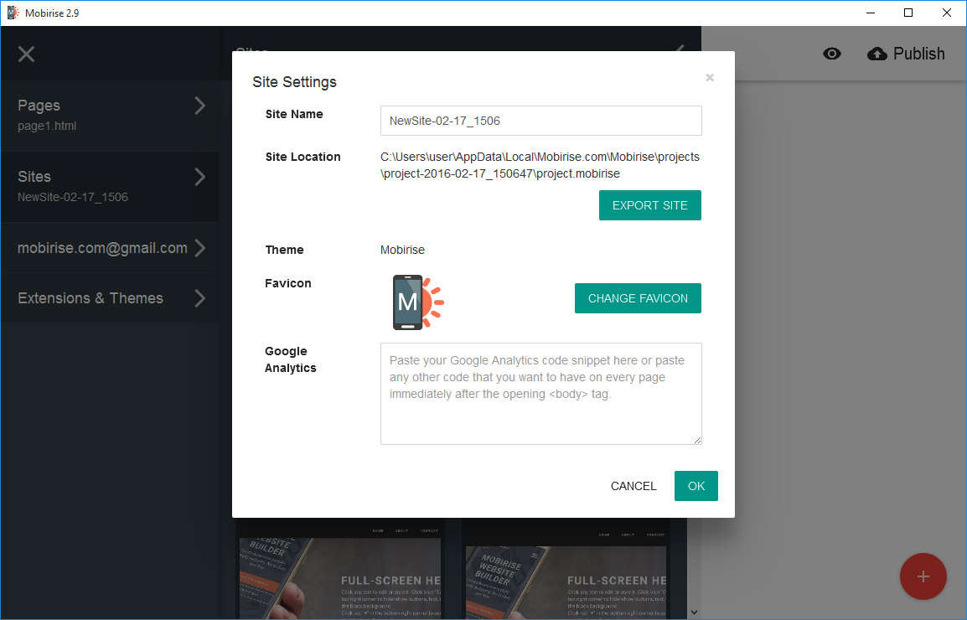Open the Extensions & Themes item
Image resolution: width=967 pixels, height=620 pixels.
110,298
